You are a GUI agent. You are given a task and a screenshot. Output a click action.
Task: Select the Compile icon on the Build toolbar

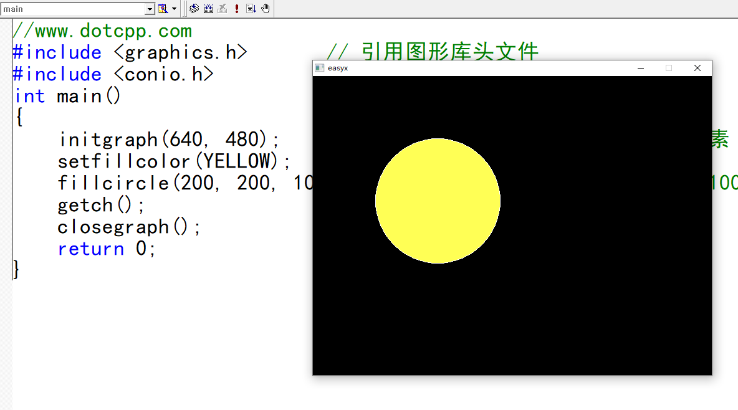click(x=194, y=8)
